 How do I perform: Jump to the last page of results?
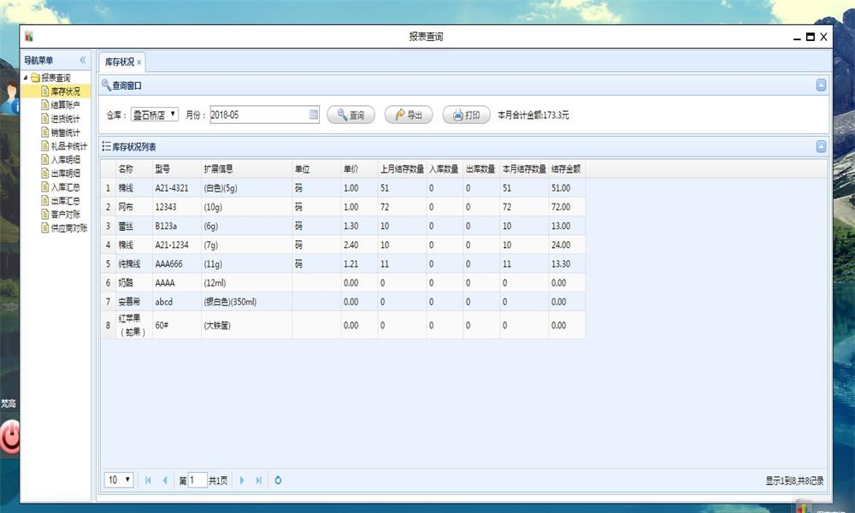258,481
